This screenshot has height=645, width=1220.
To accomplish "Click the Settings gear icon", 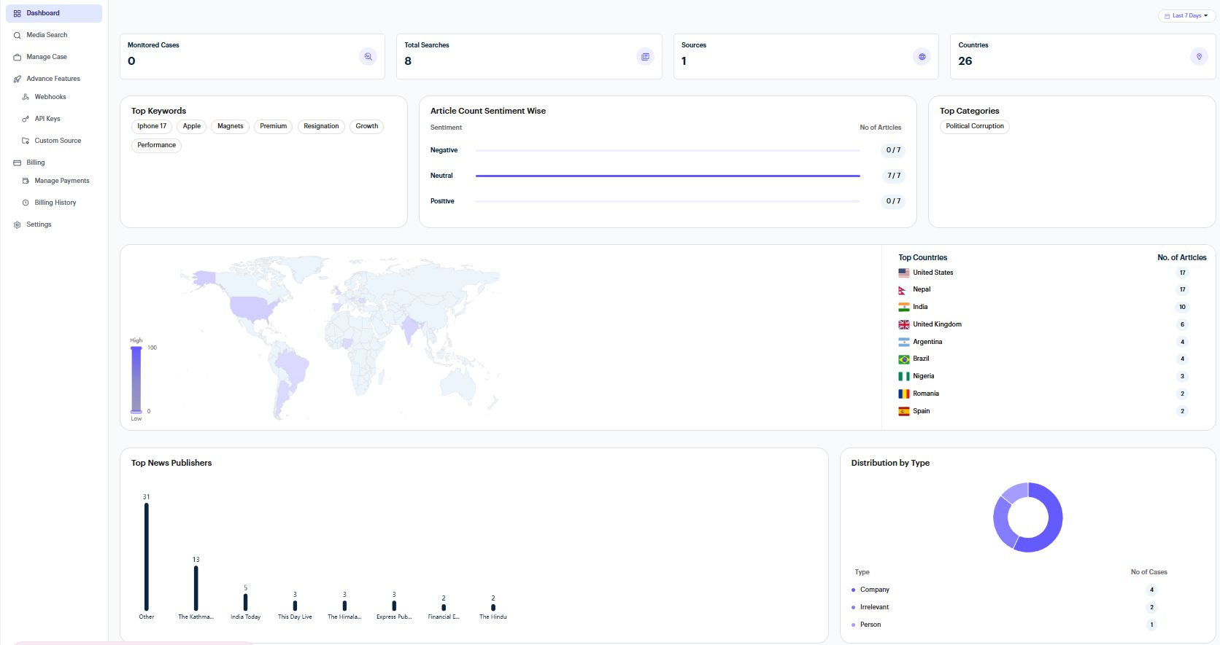I will pyautogui.click(x=18, y=224).
